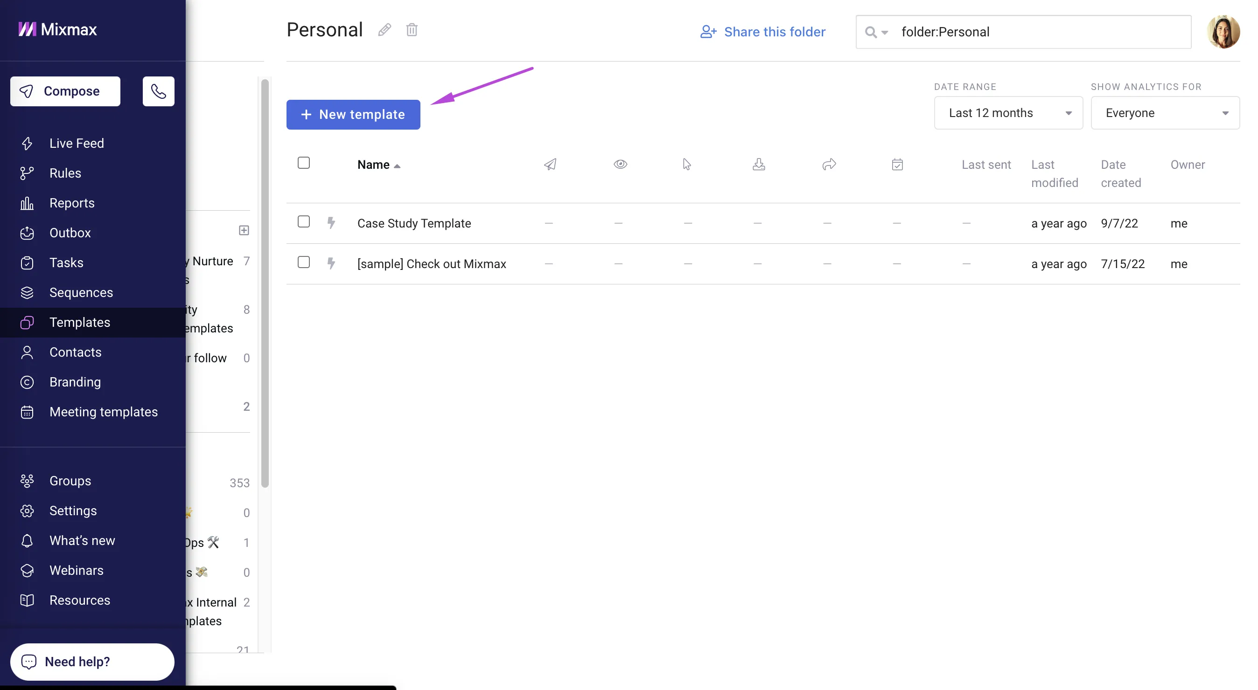
Task: Check the Case Study Template row
Action: click(x=304, y=221)
